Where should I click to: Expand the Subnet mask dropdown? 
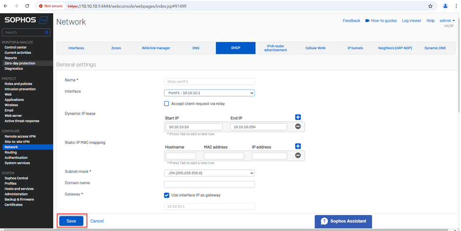coord(209,173)
